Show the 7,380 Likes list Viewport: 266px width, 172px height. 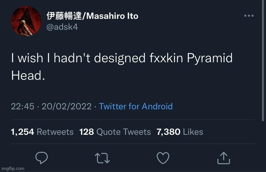coord(180,132)
